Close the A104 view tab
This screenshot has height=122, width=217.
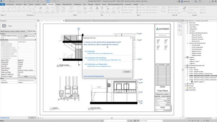point(64,21)
